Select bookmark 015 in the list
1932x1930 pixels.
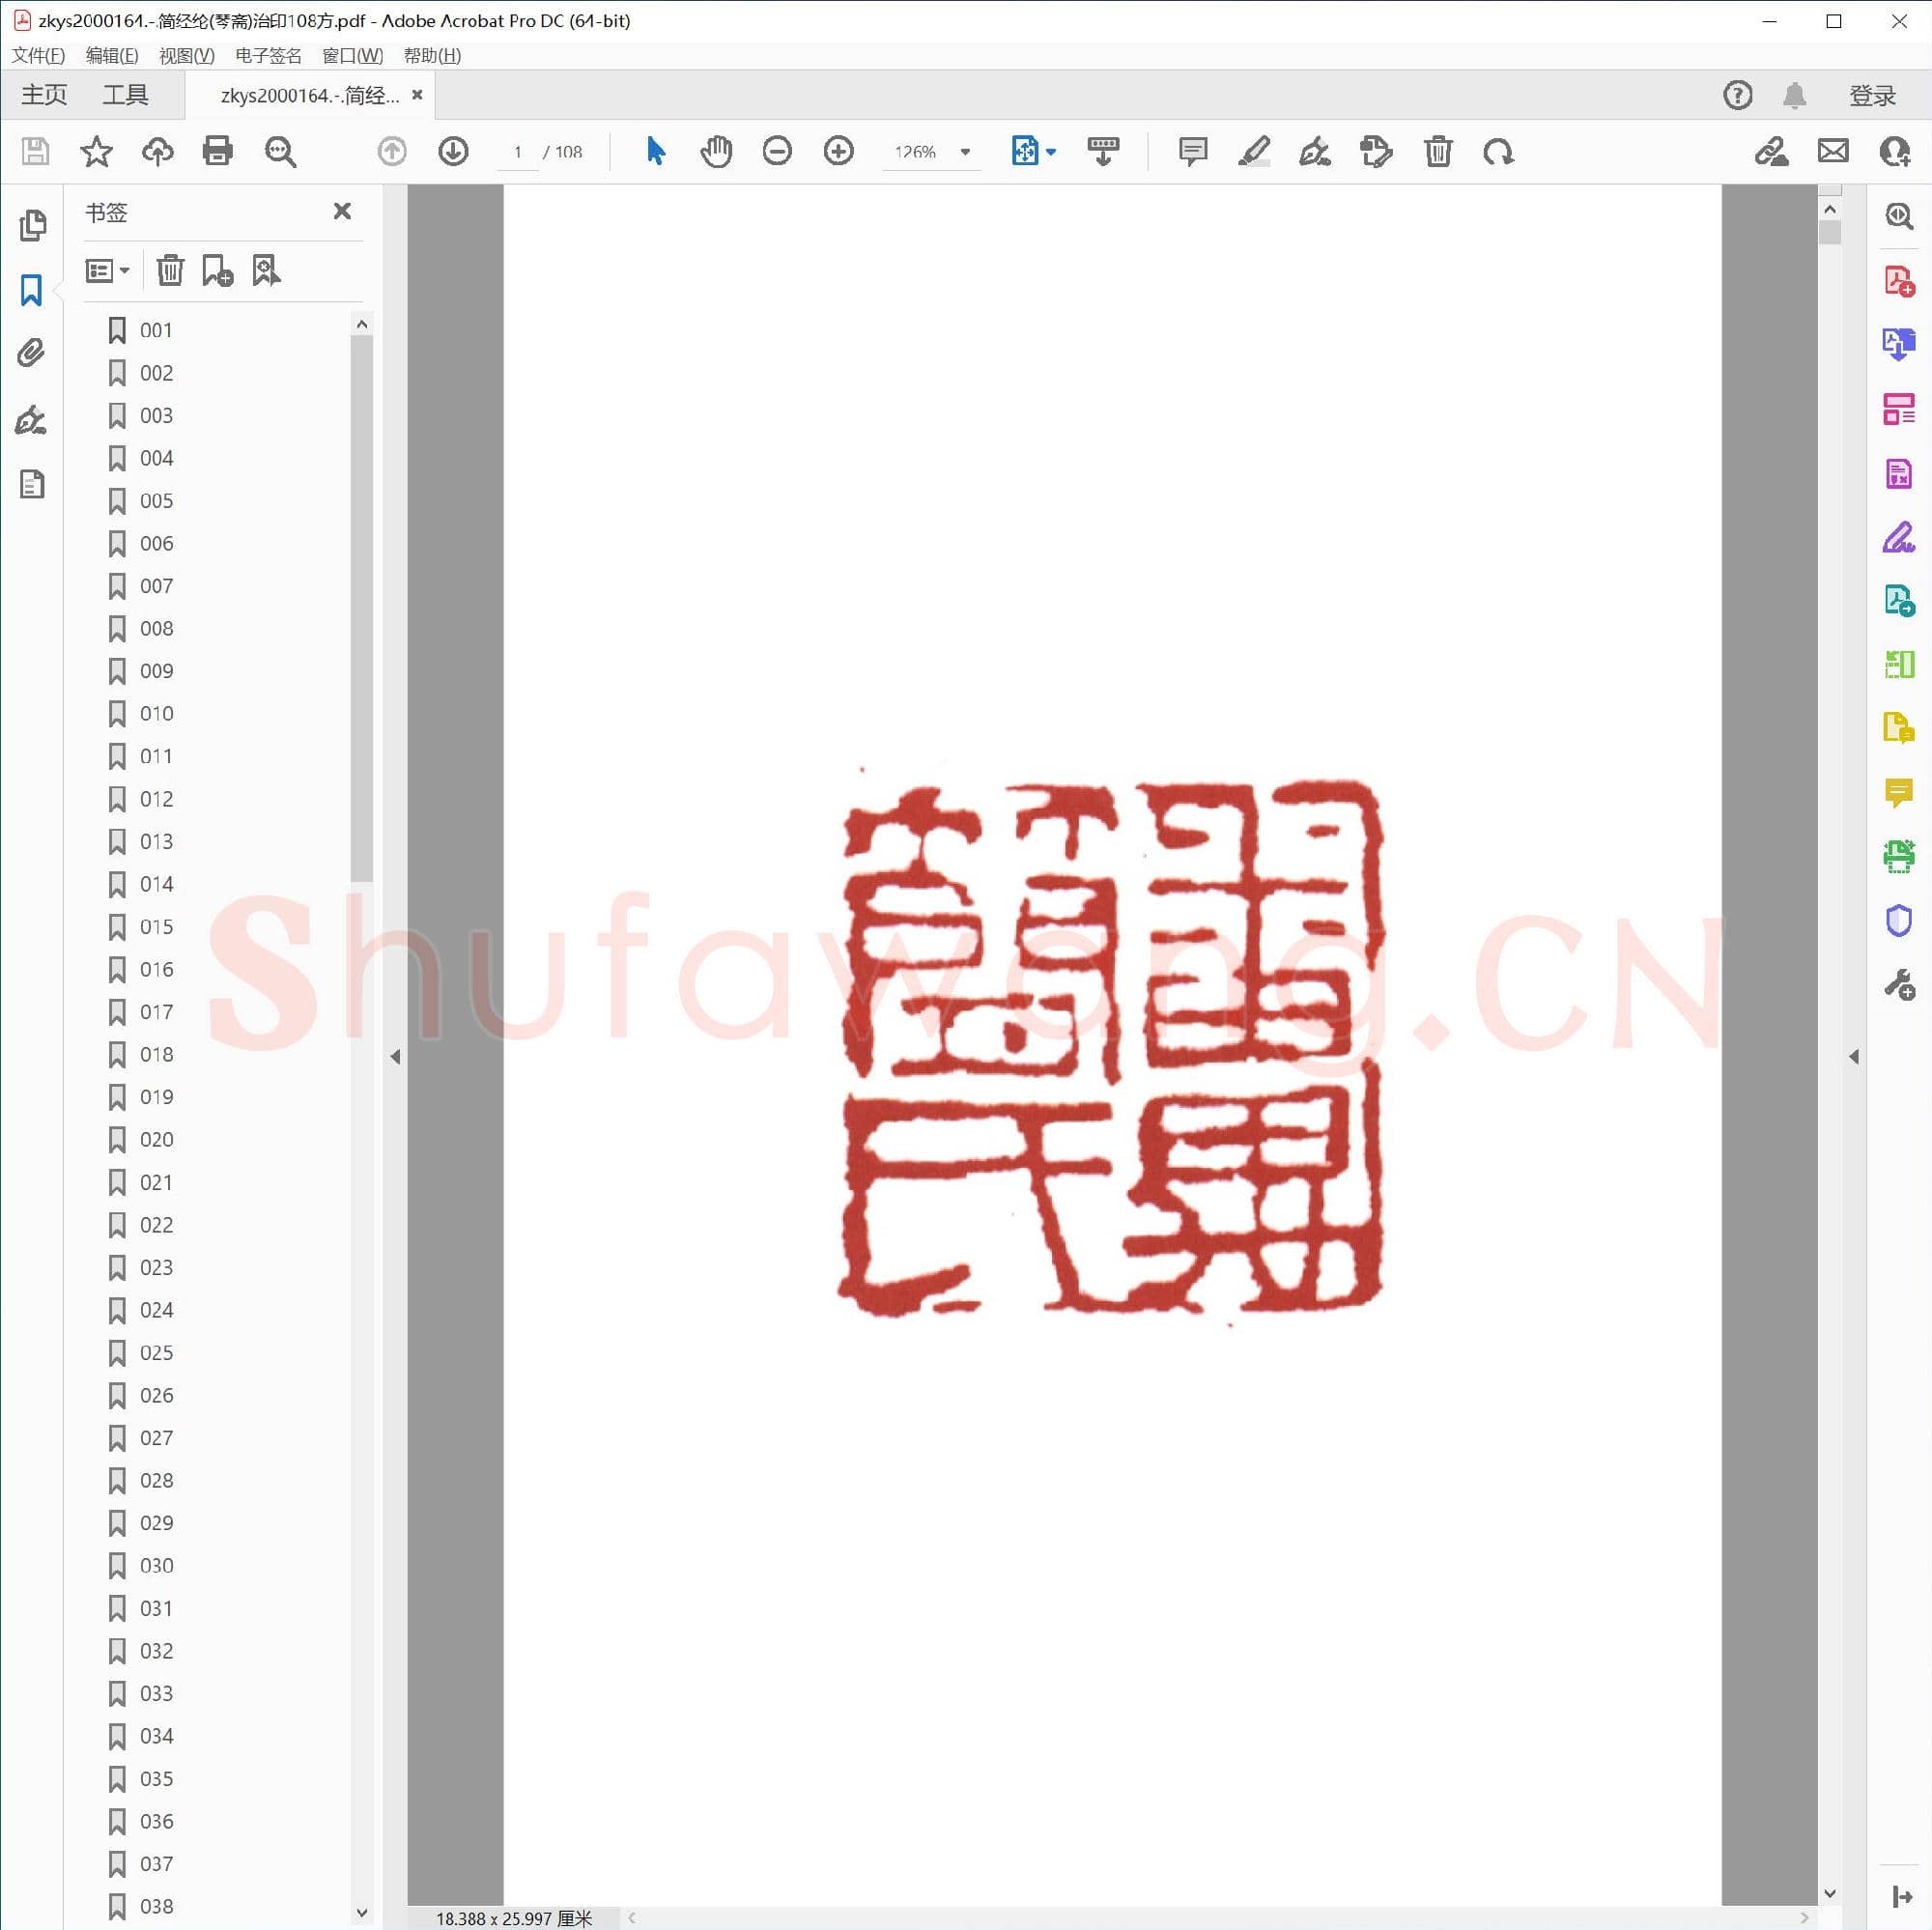pyautogui.click(x=156, y=927)
